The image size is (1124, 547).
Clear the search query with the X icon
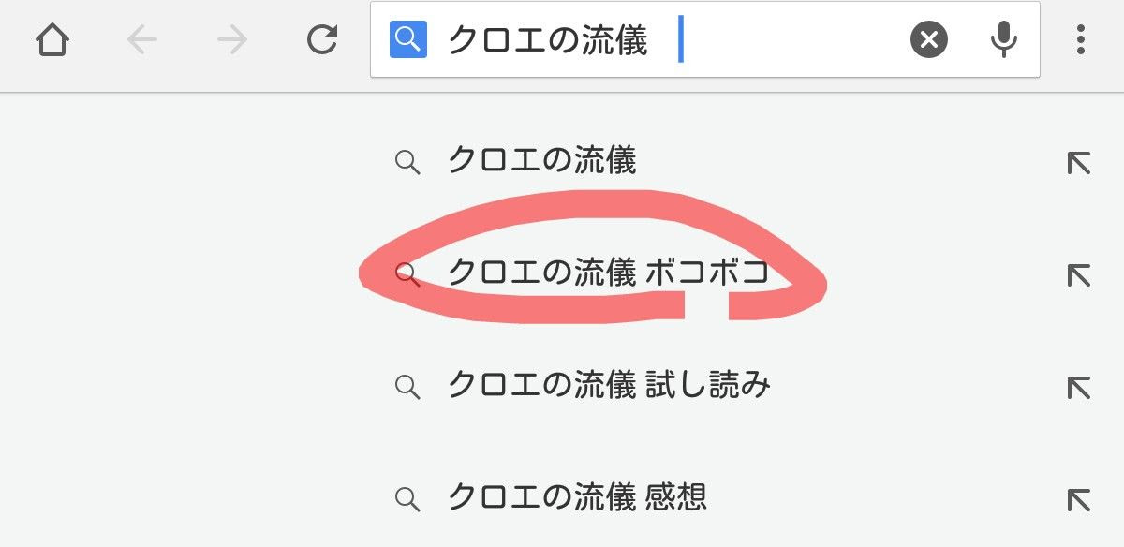click(x=928, y=39)
